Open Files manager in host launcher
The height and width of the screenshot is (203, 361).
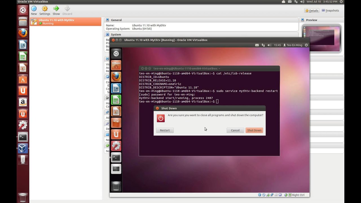click(23, 22)
